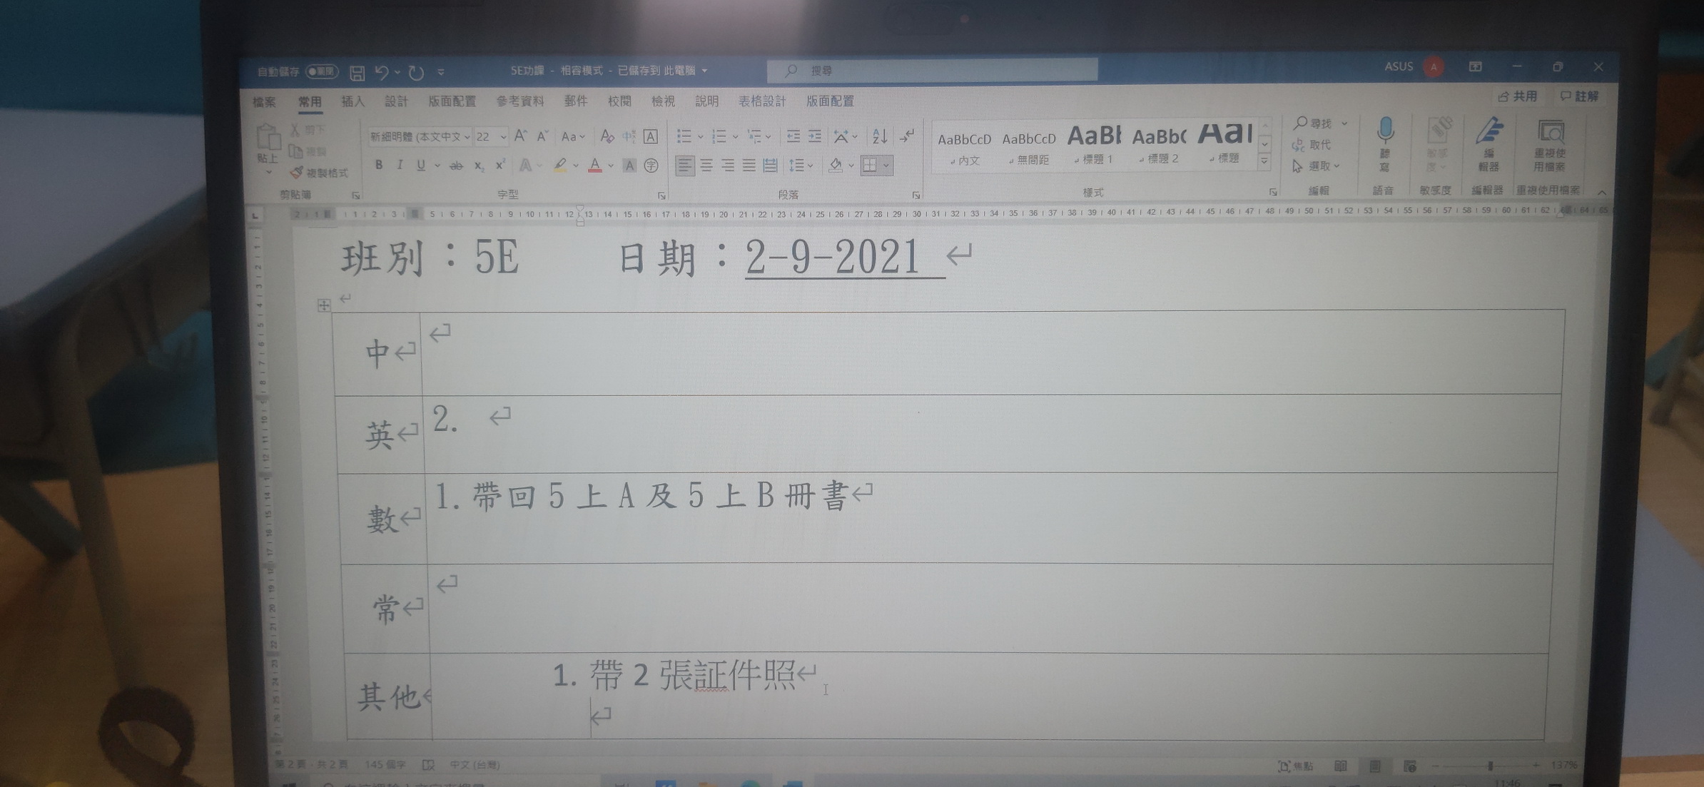Click the bullet list icon
The height and width of the screenshot is (787, 1704).
tap(684, 136)
